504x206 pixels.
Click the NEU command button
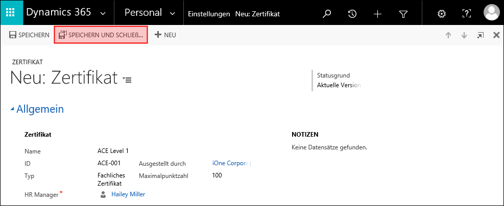coord(165,35)
